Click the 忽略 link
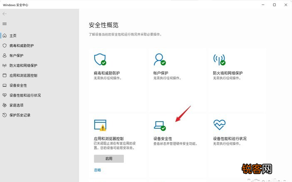 click(x=97, y=170)
